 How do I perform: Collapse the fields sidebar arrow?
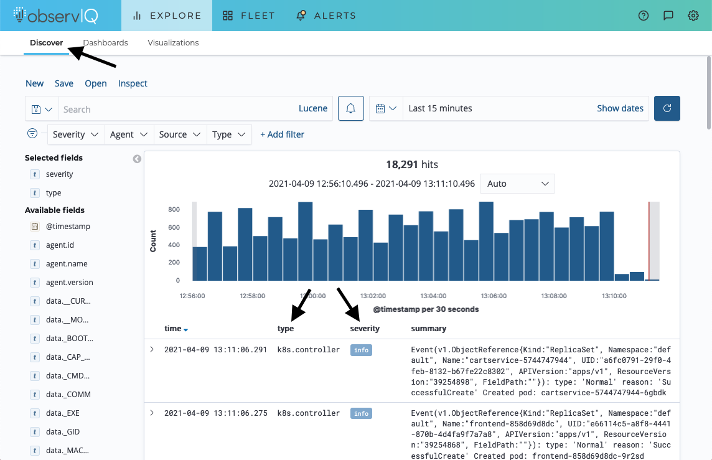pos(137,159)
